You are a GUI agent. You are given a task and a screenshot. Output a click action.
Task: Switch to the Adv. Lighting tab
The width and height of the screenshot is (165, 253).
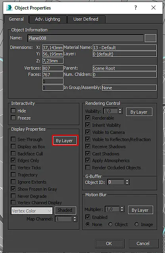pyautogui.click(x=48, y=19)
